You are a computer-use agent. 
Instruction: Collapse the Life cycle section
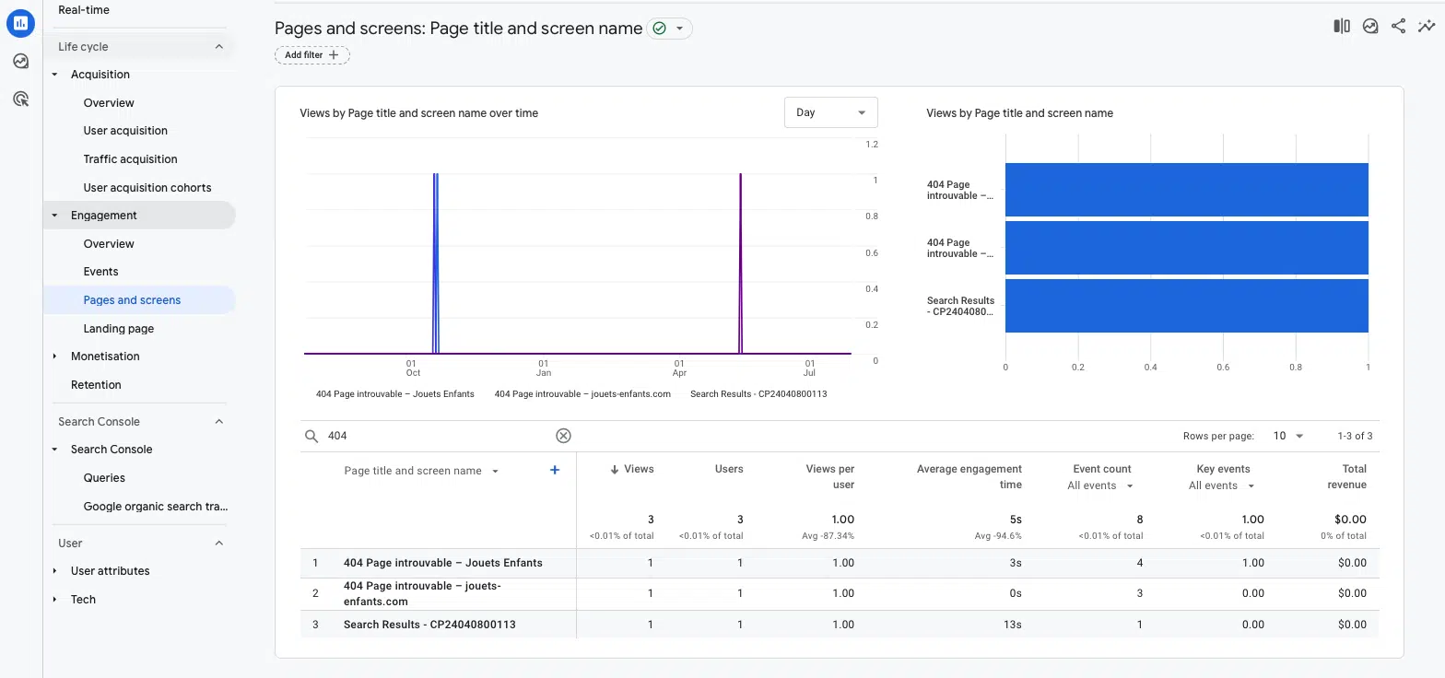(219, 46)
